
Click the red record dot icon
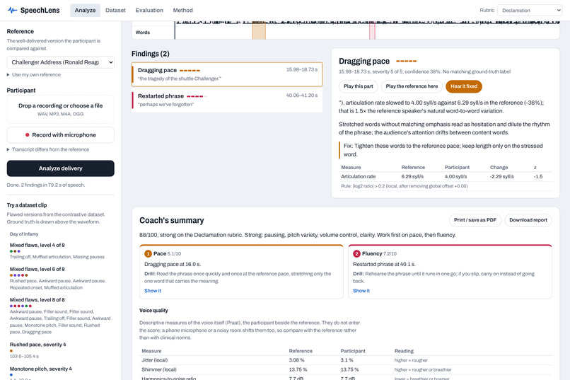[28, 135]
